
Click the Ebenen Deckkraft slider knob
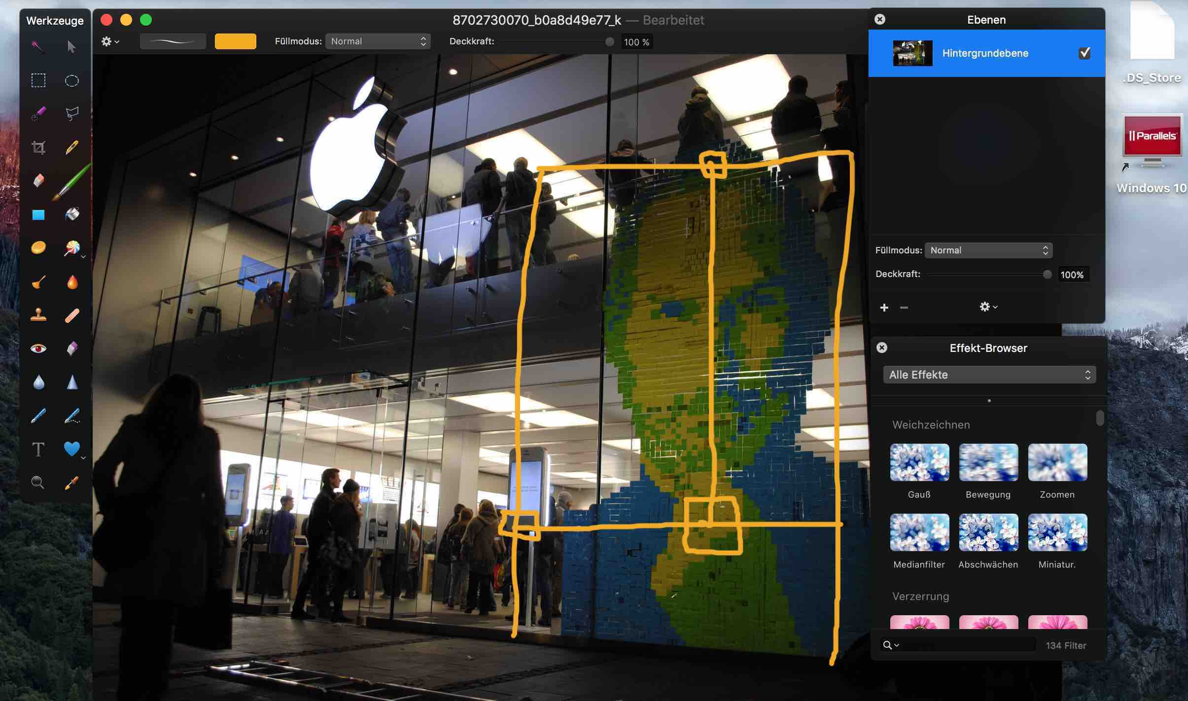(x=1048, y=275)
